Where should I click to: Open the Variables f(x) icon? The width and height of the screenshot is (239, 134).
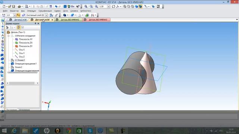click(73, 7)
